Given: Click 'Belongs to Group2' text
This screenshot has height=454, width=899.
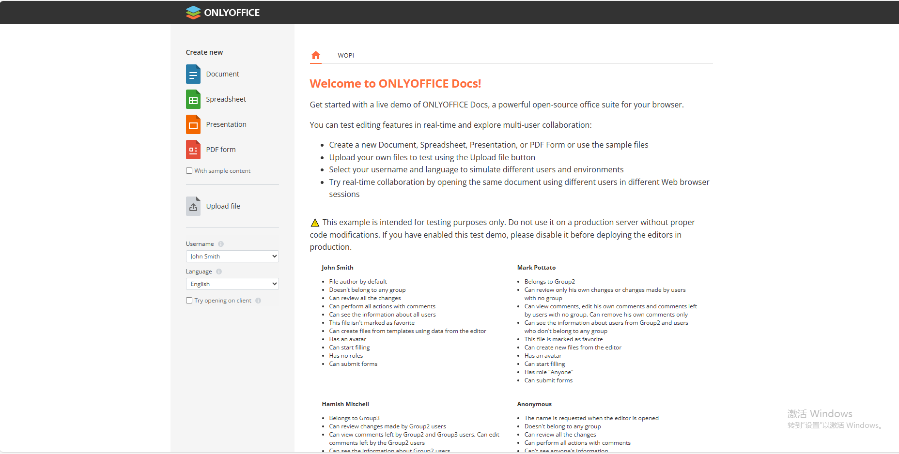Looking at the screenshot, I should tap(550, 282).
